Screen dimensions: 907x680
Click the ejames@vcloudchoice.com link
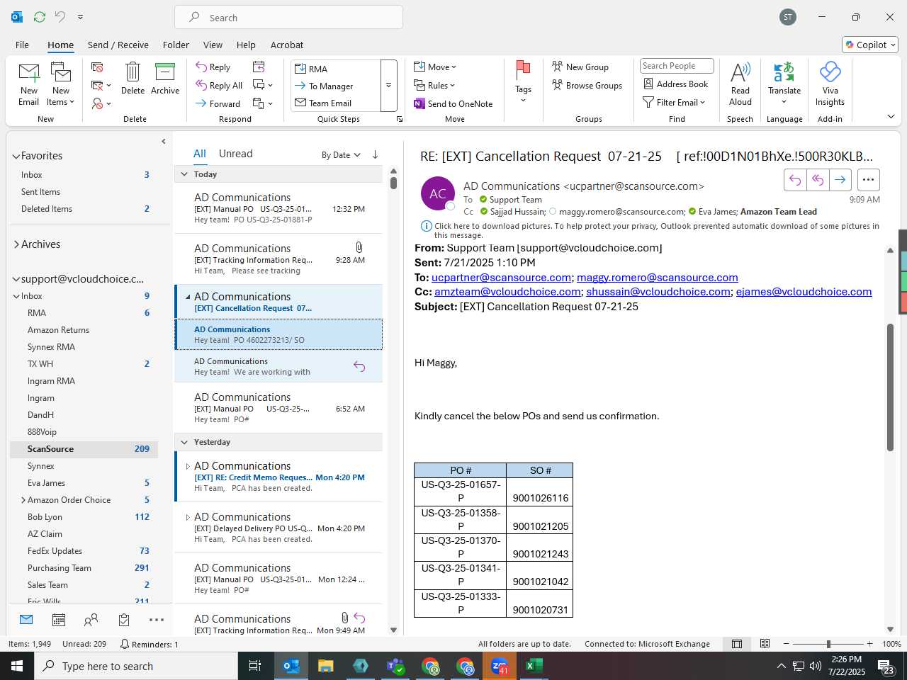(x=804, y=292)
